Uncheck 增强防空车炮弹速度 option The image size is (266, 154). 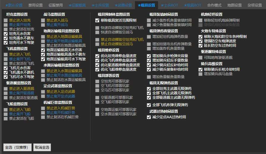coord(200,41)
